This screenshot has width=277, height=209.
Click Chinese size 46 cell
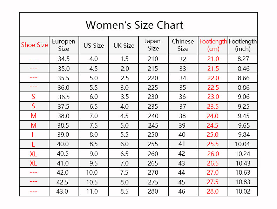coord(183,191)
